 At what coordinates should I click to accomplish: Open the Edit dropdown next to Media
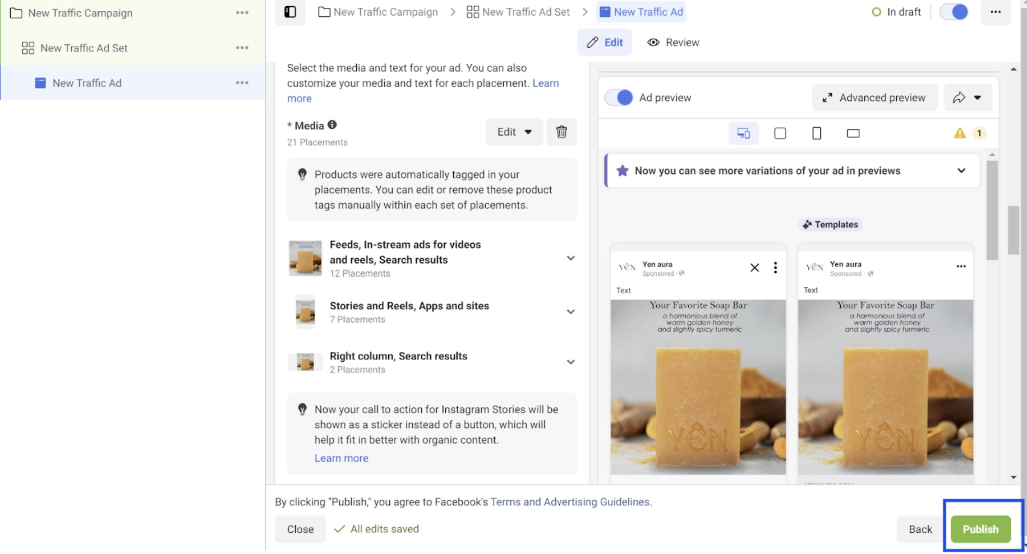513,132
